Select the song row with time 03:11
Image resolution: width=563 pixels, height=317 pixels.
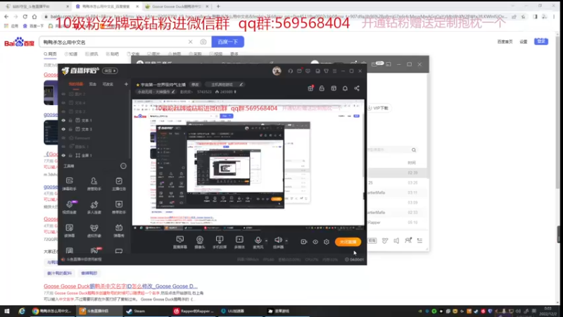coord(397,192)
